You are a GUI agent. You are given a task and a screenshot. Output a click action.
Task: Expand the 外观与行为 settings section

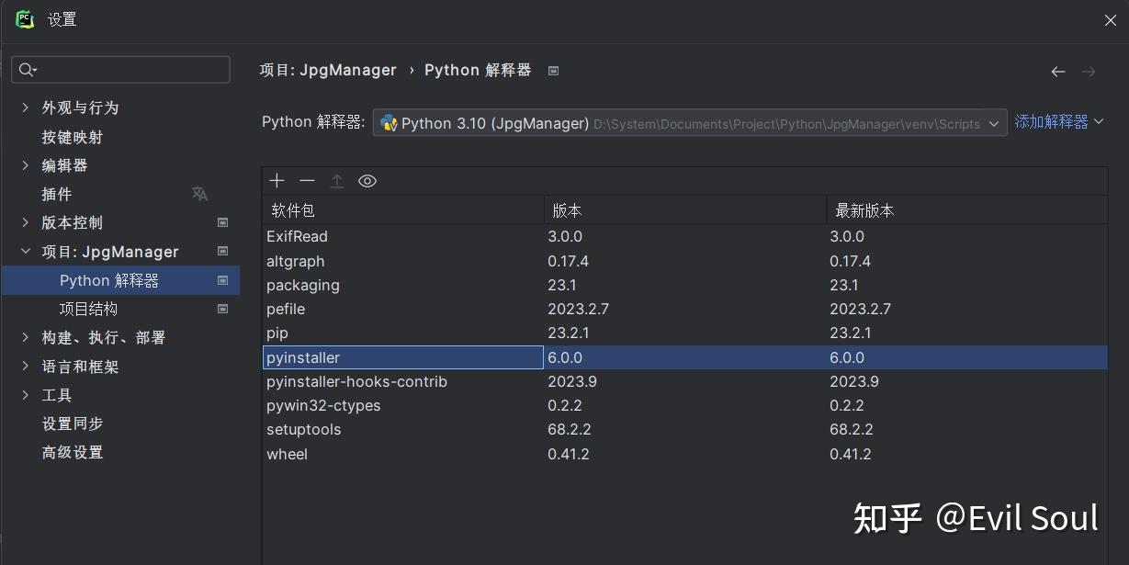[26, 107]
